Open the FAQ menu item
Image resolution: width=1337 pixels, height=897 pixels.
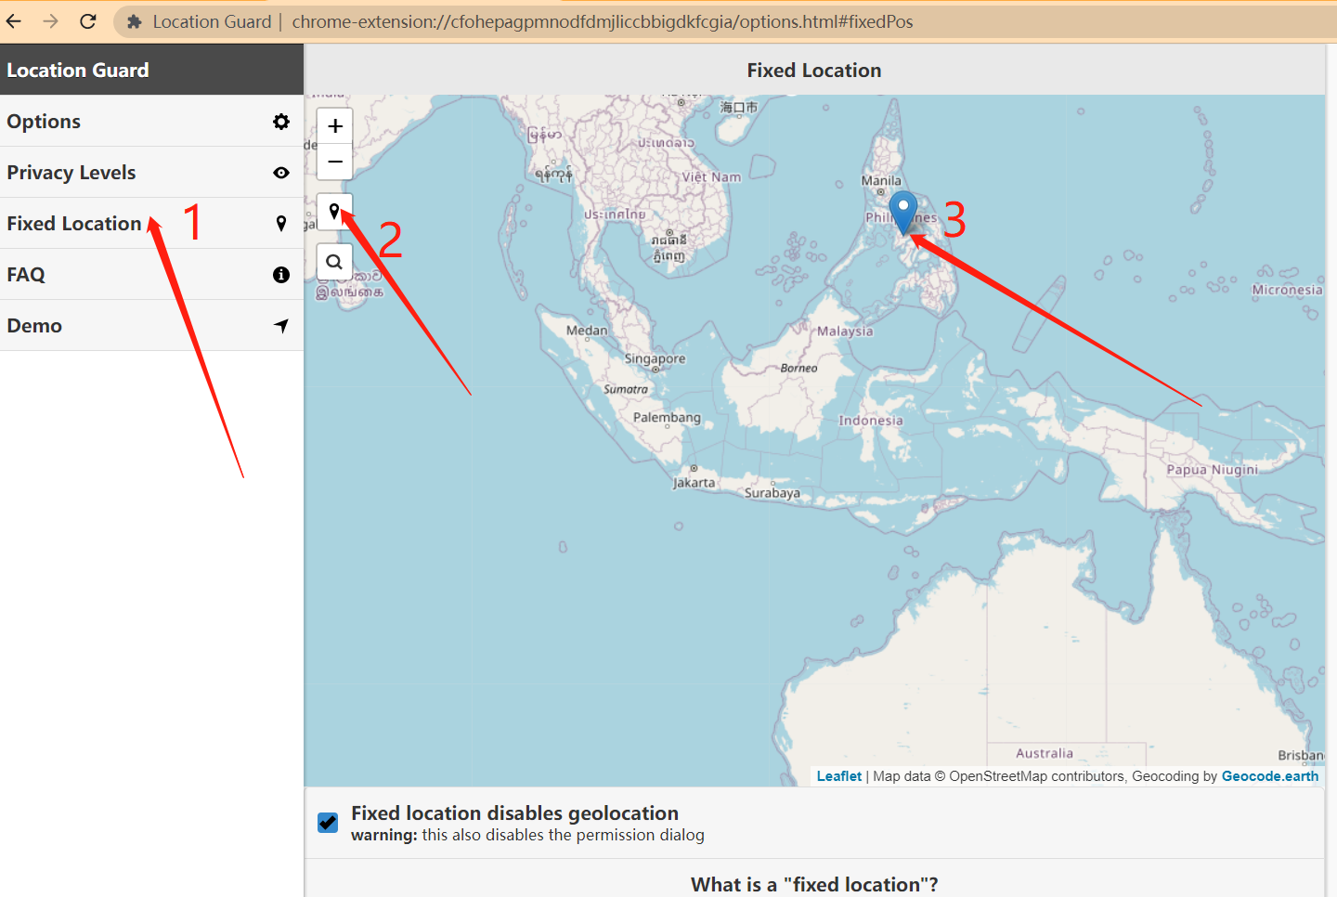(151, 275)
